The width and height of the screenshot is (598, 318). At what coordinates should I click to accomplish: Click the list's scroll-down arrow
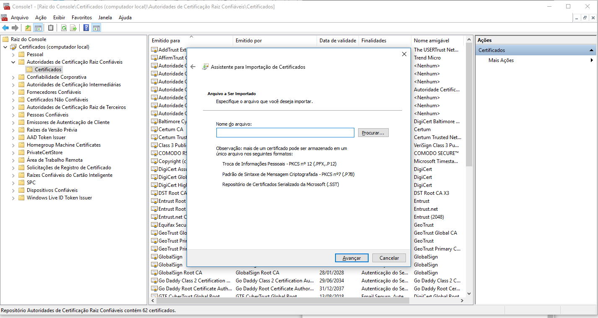[x=469, y=294]
